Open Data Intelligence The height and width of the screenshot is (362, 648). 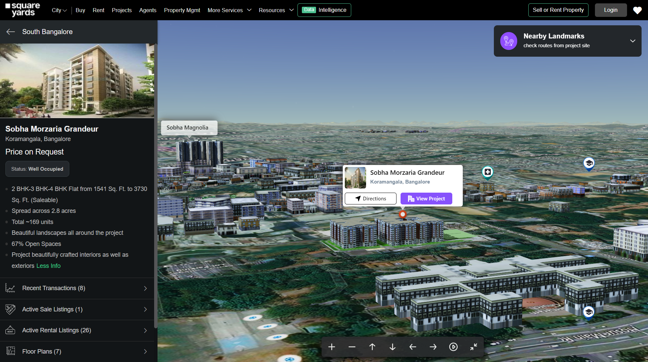tap(324, 10)
